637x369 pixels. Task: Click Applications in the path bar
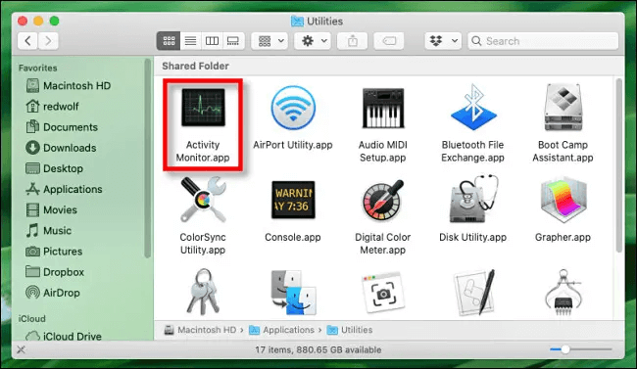[x=281, y=330]
